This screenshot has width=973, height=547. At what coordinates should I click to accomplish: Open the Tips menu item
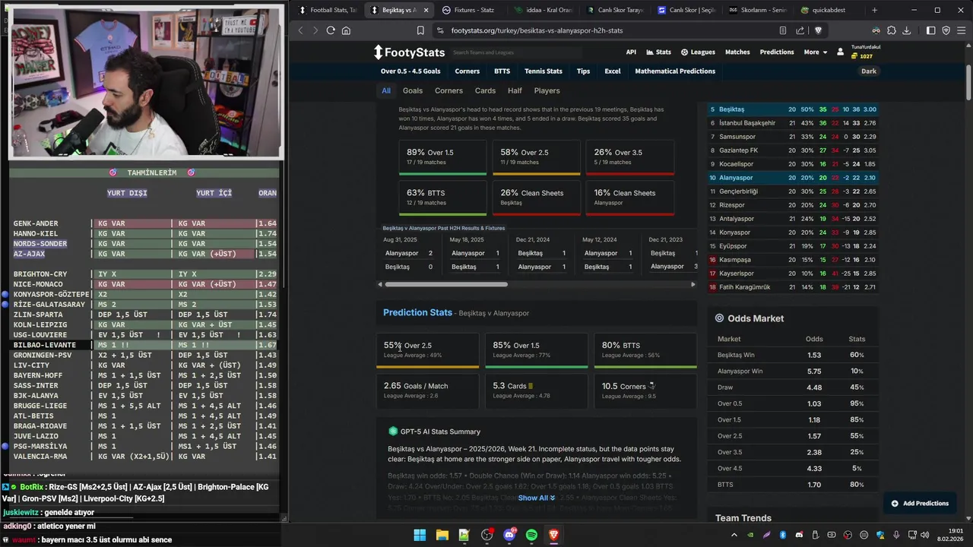pyautogui.click(x=583, y=71)
